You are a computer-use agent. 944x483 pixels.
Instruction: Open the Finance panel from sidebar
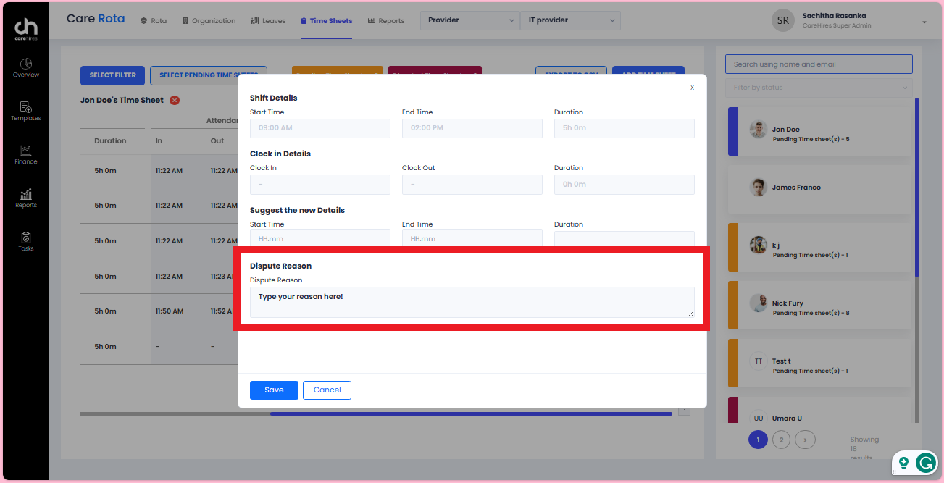25,154
